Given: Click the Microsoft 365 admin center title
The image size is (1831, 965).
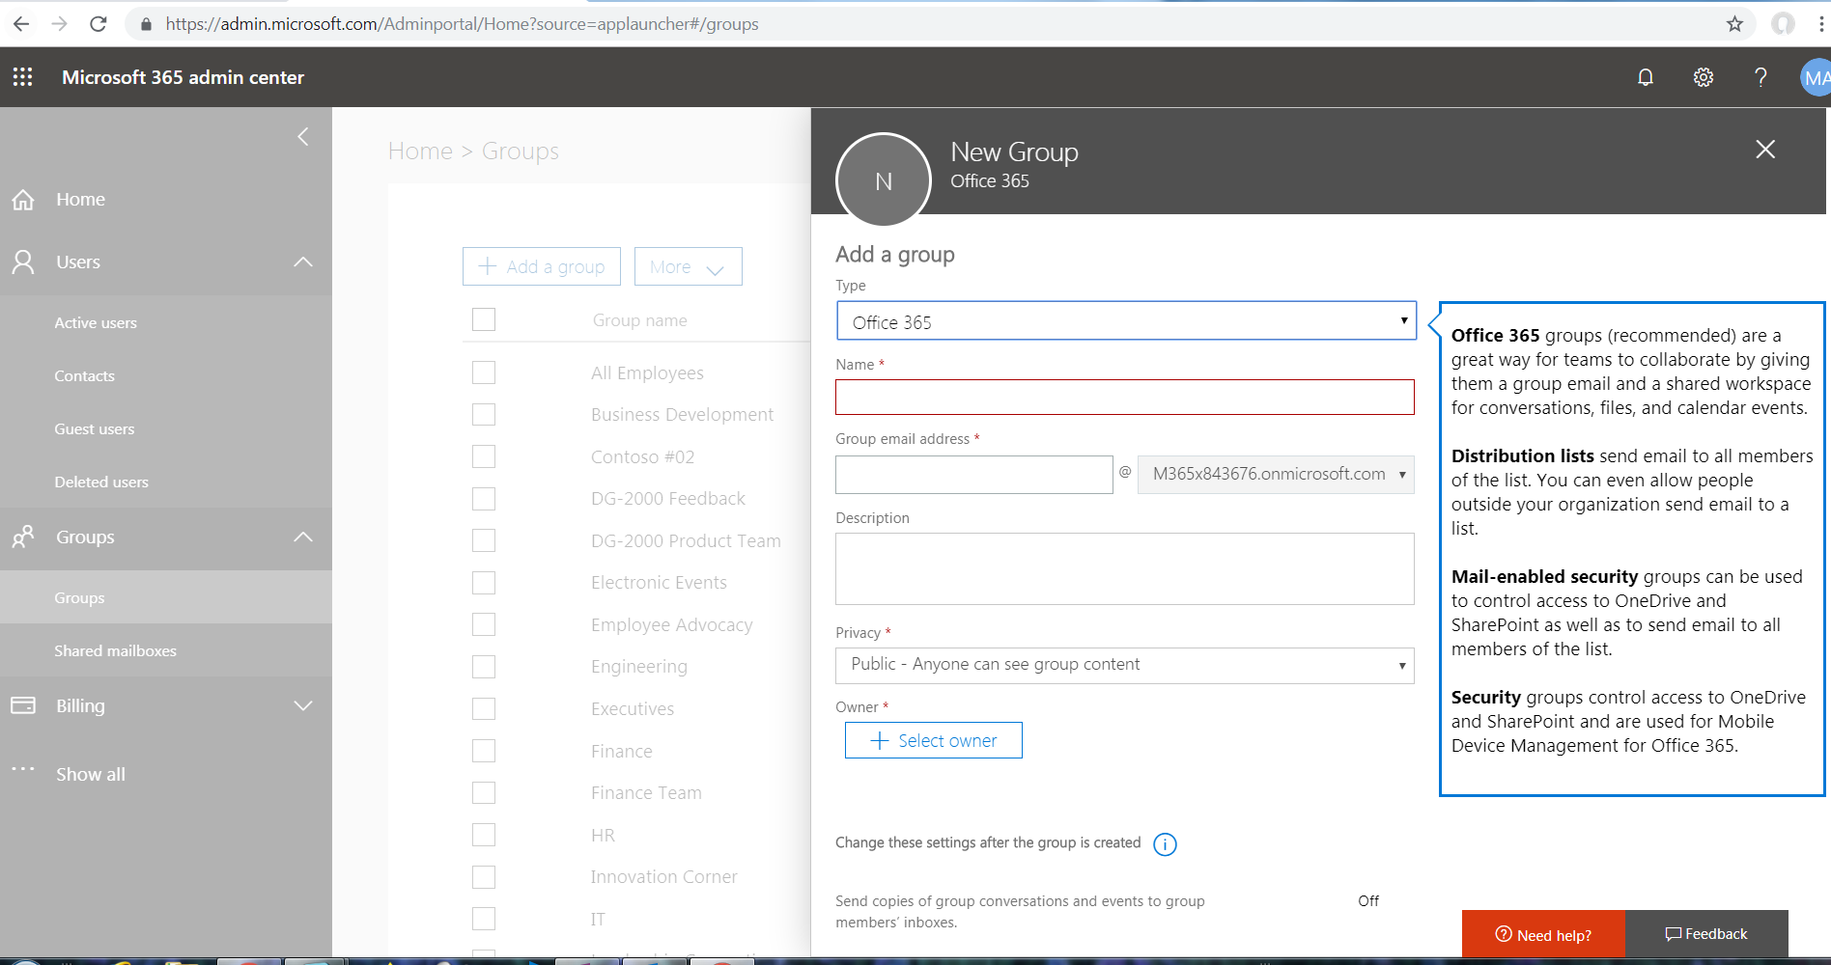Looking at the screenshot, I should tap(183, 77).
